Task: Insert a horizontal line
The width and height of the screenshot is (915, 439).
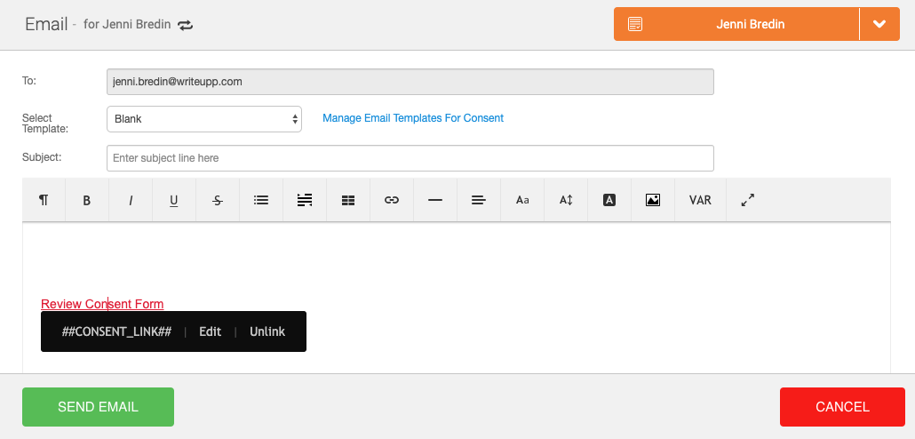Action: coord(435,200)
